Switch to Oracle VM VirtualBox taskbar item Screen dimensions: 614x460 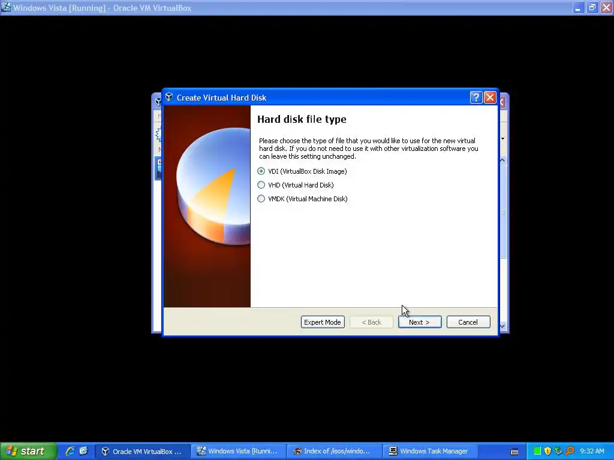(x=143, y=451)
